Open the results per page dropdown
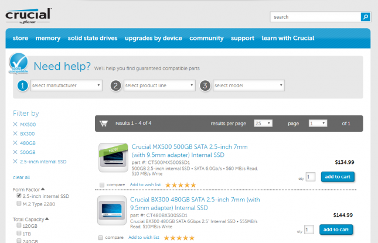Image resolution: width=378 pixels, height=243 pixels. (263, 124)
